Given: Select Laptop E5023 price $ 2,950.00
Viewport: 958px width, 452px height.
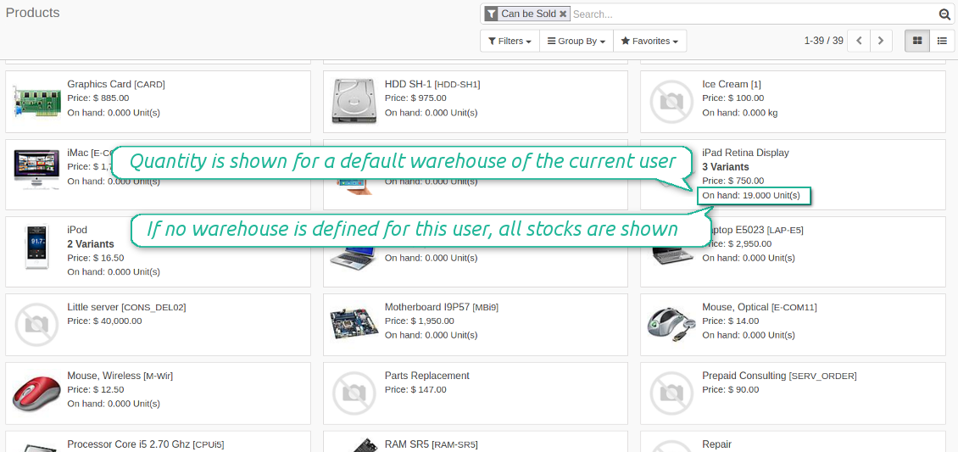Looking at the screenshot, I should 737,243.
